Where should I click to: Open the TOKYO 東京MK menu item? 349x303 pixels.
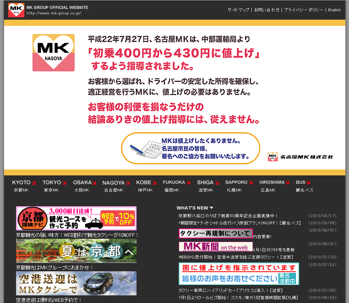pos(54,186)
